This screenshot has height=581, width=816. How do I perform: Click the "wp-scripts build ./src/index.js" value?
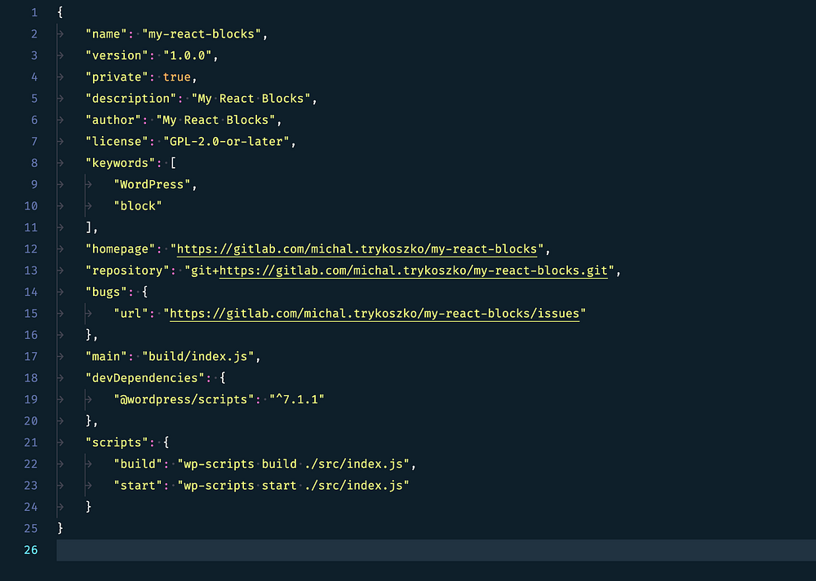pos(293,464)
